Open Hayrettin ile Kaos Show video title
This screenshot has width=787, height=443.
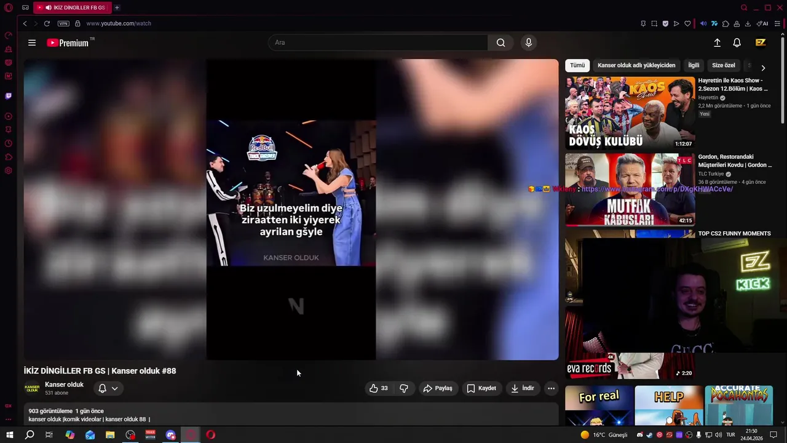pos(733,84)
